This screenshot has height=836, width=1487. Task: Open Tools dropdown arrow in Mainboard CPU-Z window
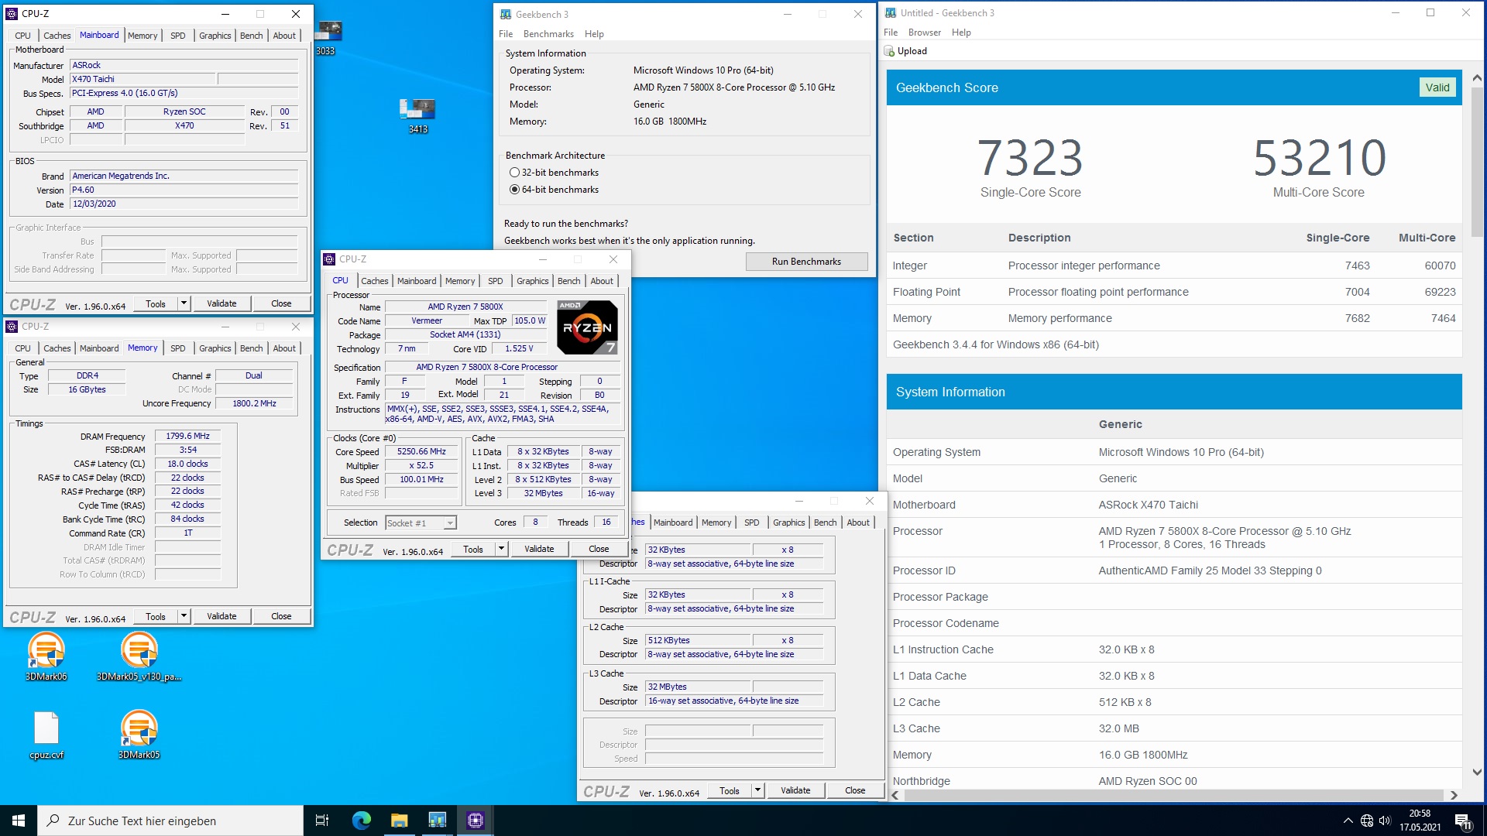point(184,303)
